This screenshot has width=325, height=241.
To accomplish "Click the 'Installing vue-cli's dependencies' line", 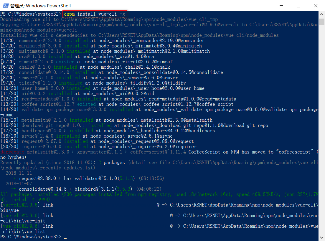I will pos(139,35).
